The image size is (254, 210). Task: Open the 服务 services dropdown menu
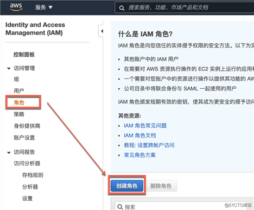pyautogui.click(x=44, y=8)
